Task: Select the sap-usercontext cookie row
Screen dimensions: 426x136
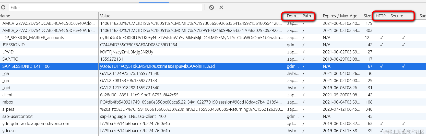Action: coord(213,116)
